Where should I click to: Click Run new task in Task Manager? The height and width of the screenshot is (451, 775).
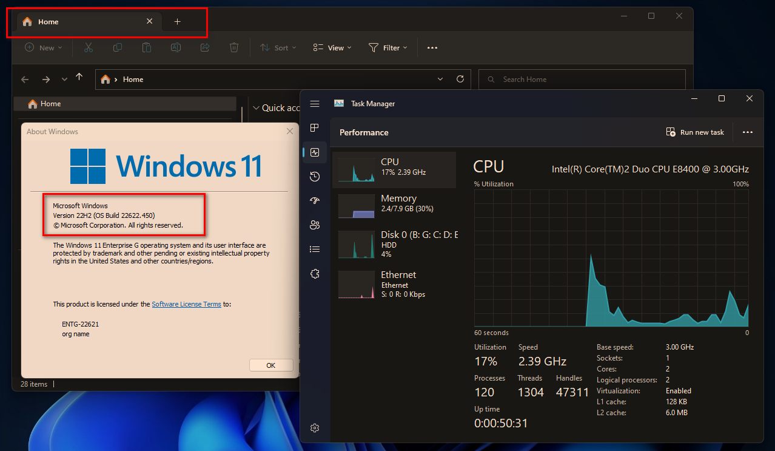click(x=695, y=132)
